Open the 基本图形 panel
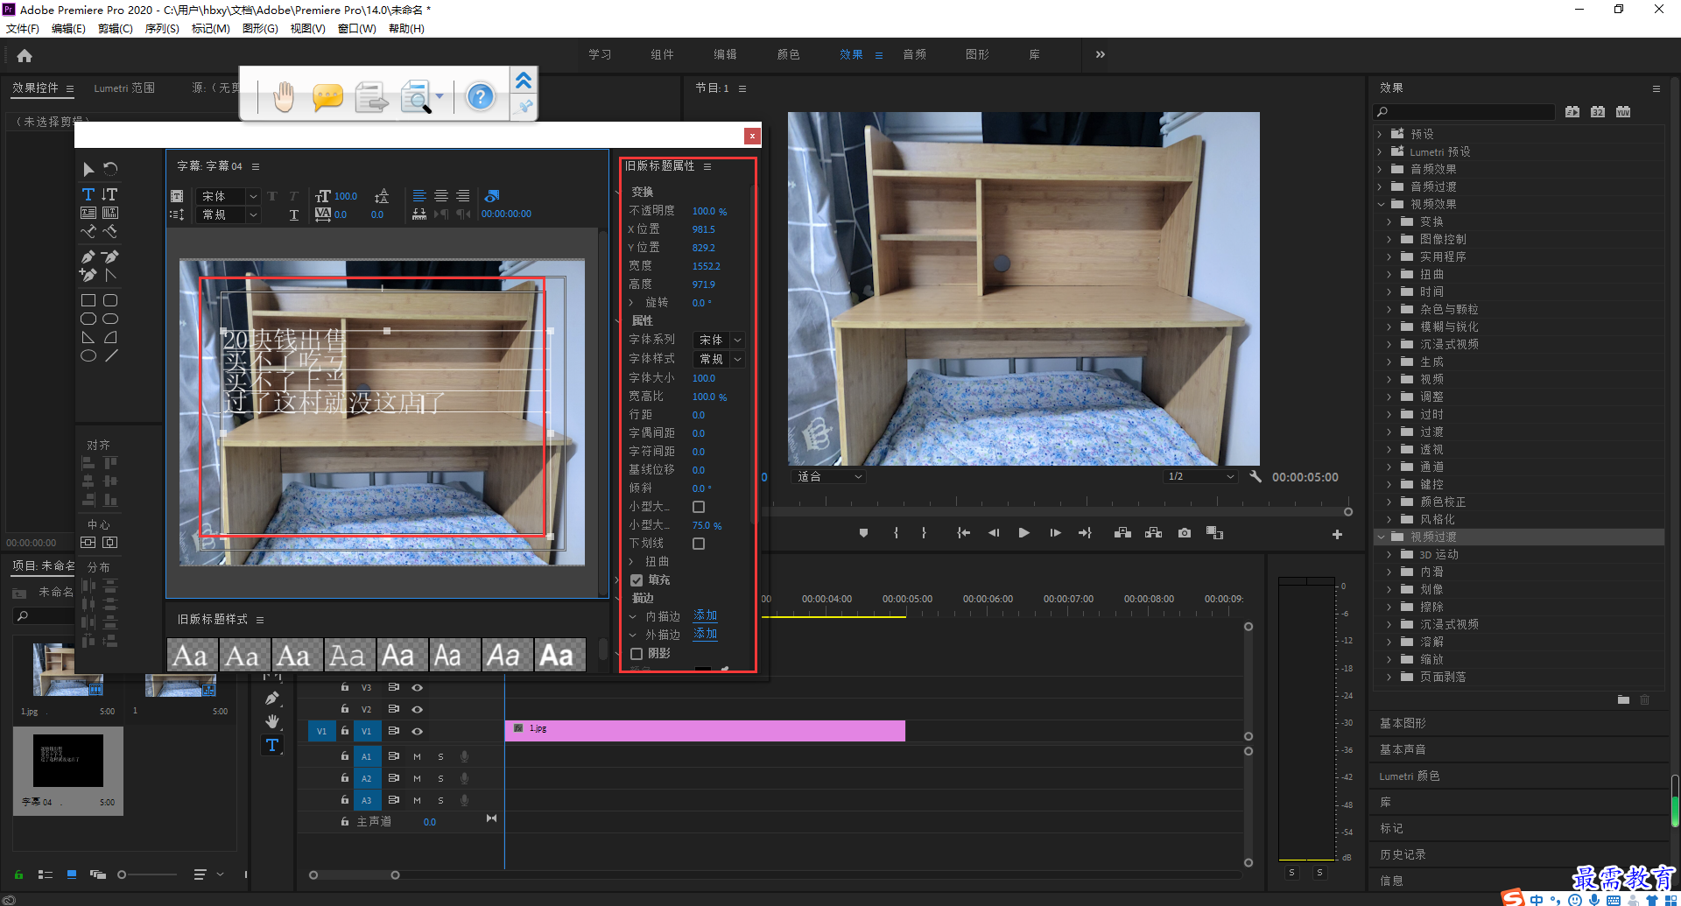 [1403, 723]
